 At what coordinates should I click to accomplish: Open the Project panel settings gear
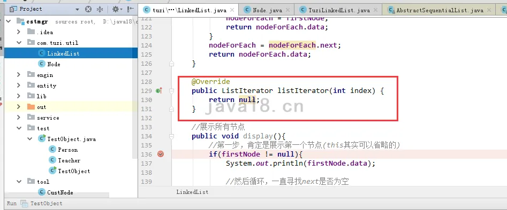(116, 9)
